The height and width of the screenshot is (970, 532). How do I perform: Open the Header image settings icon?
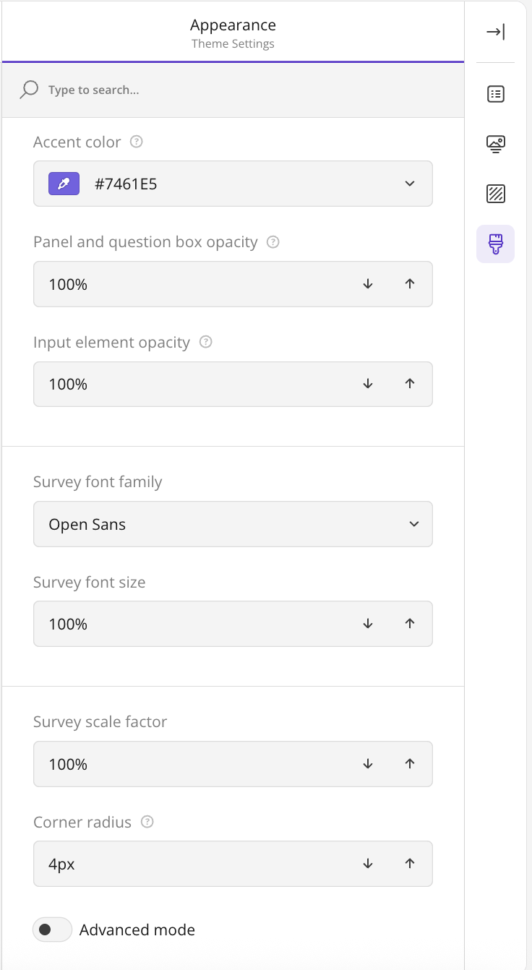coord(495,144)
